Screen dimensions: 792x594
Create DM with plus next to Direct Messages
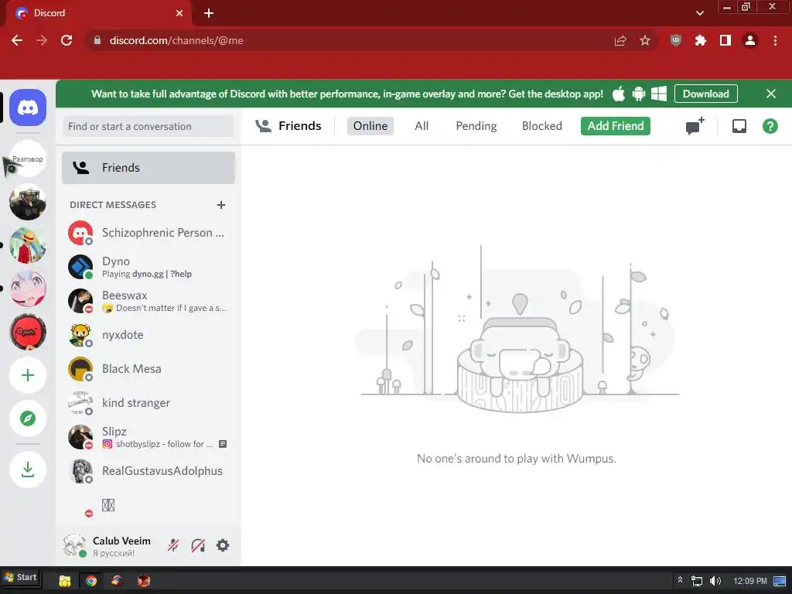click(x=220, y=205)
